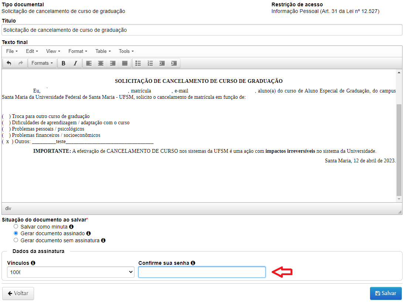The height and width of the screenshot is (304, 404).
Task: Center align the text
Action: [101, 63]
